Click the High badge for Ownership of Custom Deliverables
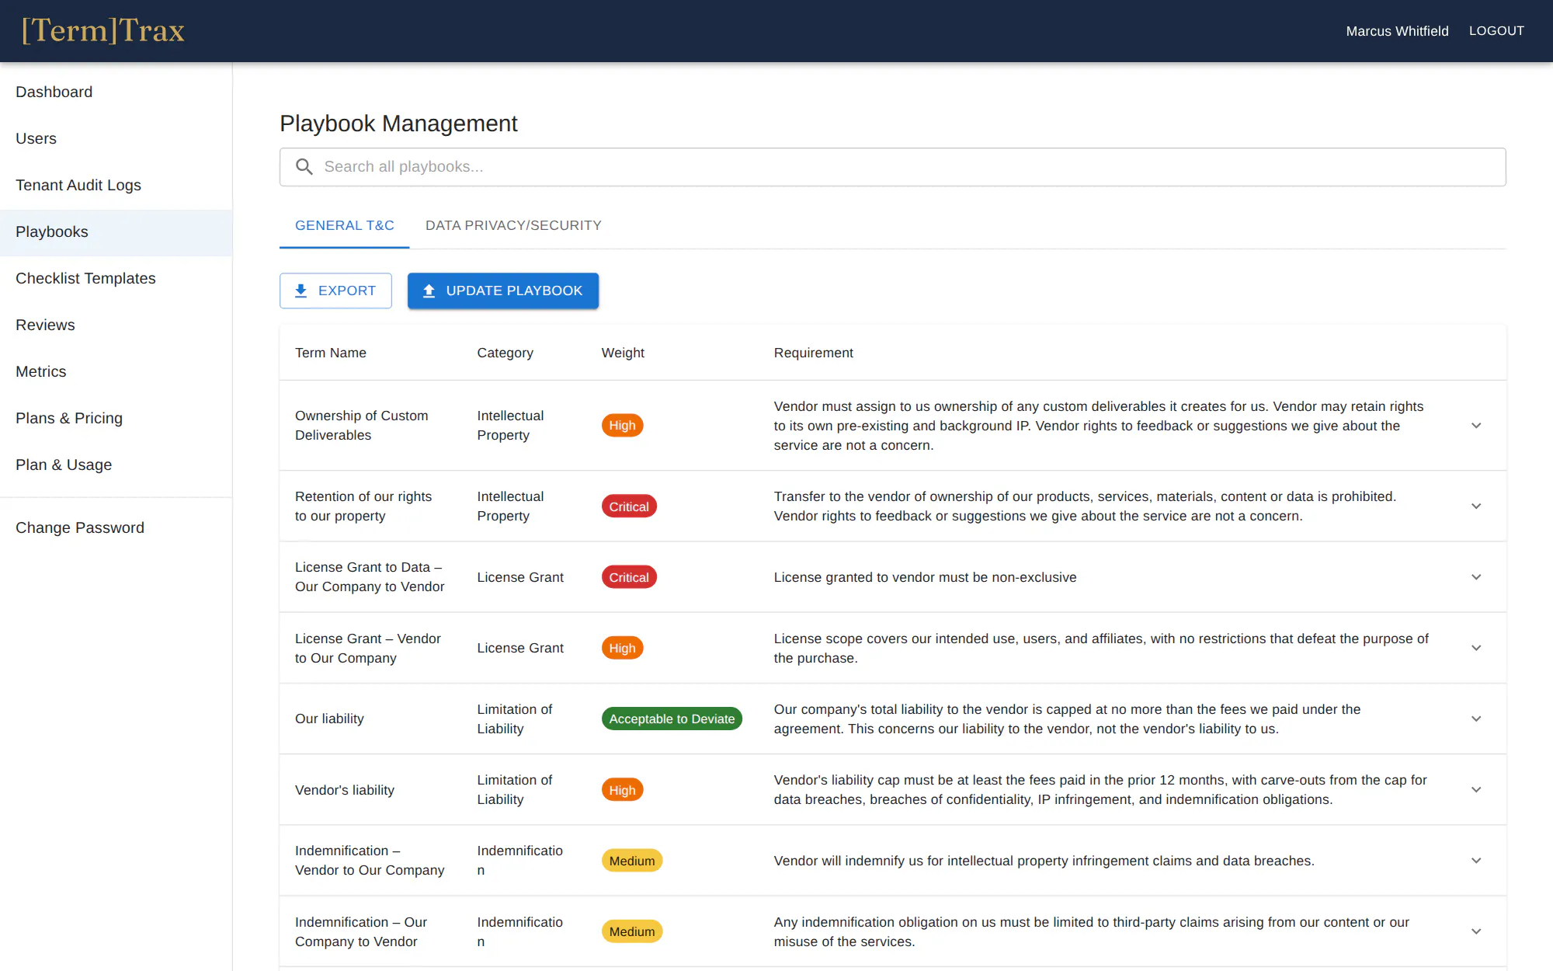1553x971 pixels. [622, 426]
